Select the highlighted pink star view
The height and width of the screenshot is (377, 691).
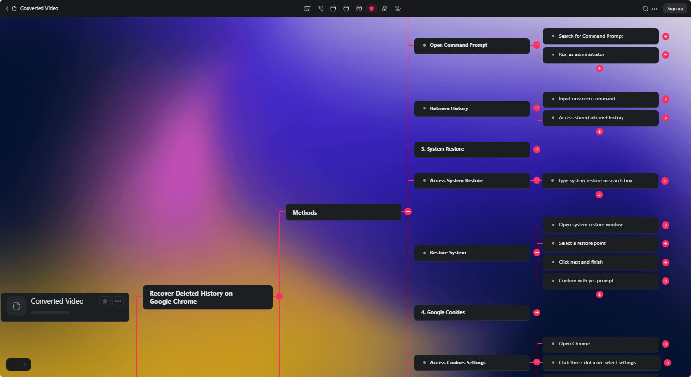372,8
